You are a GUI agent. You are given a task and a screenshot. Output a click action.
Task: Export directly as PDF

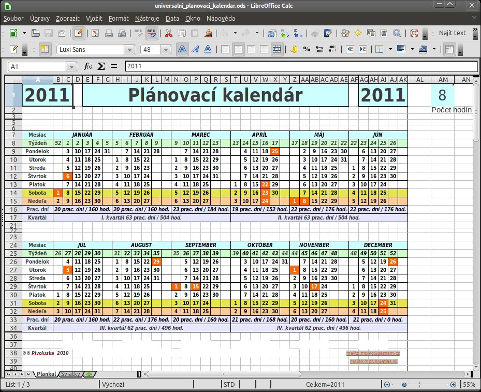pyautogui.click(x=95, y=33)
